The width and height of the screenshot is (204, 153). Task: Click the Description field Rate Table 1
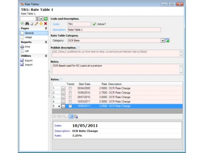click(114, 30)
